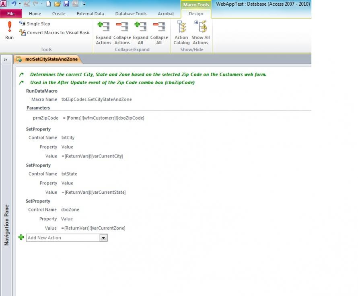Click varCurrentCity value expression
Viewport: 358px width, 296px height.
92,156
